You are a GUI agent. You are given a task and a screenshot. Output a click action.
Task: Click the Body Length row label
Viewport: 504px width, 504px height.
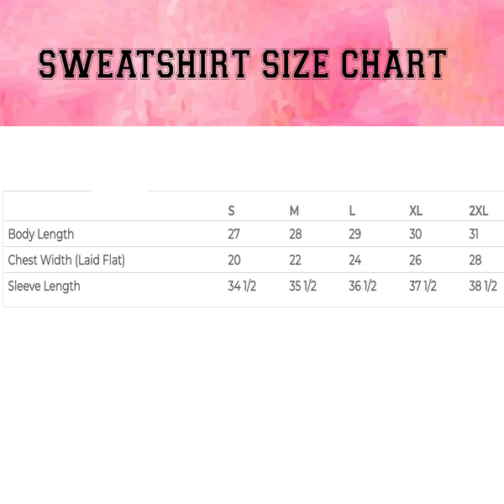[41, 234]
